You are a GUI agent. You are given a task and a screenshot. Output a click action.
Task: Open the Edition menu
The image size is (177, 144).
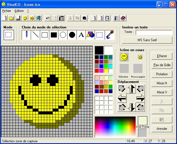coord(19,11)
